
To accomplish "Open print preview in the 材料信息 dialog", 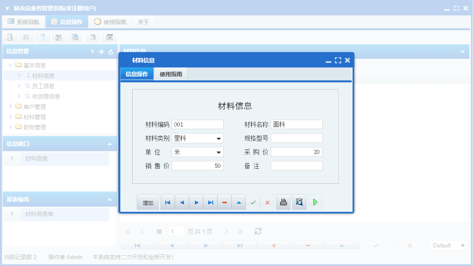I will pos(299,202).
